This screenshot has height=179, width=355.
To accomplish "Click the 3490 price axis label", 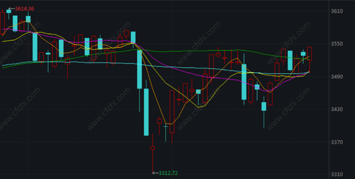I will coord(337,77).
